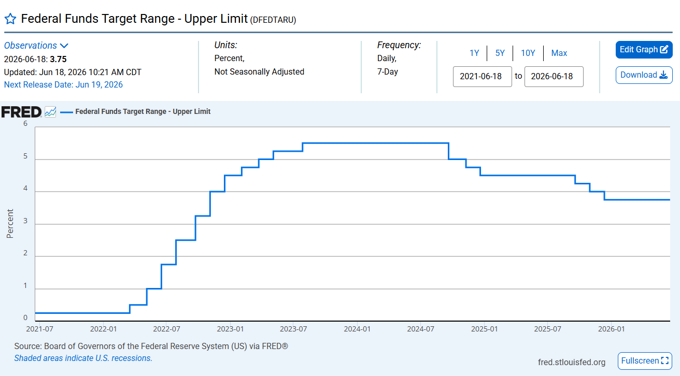The width and height of the screenshot is (680, 376).
Task: Click the y-axis tick label 6
Action: (25, 124)
